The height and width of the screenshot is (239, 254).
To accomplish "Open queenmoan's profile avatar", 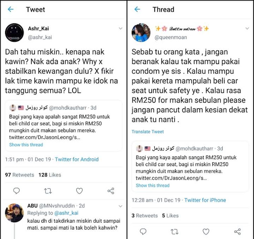I will pos(141,33).
